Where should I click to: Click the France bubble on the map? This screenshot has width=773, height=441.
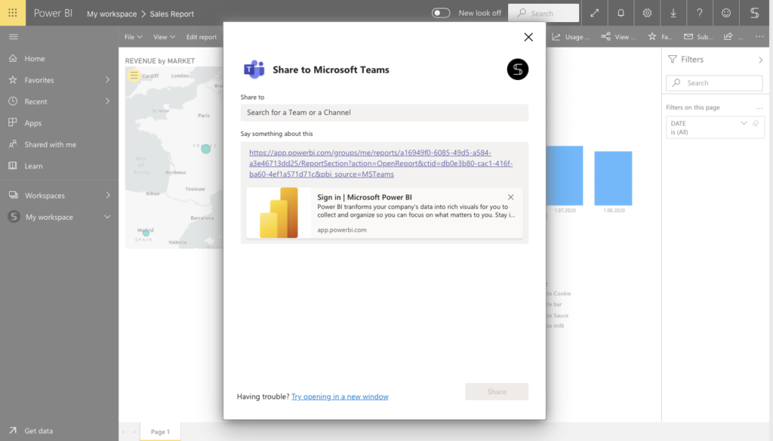[205, 149]
